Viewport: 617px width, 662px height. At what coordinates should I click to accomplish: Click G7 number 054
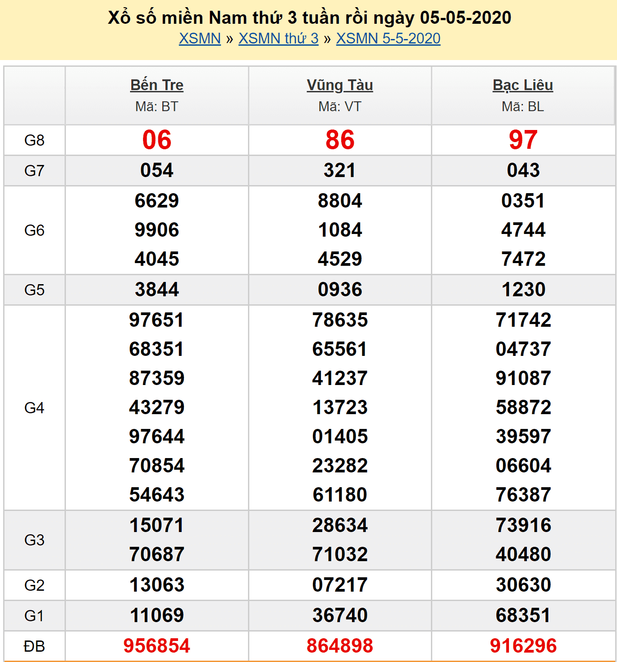tap(157, 170)
